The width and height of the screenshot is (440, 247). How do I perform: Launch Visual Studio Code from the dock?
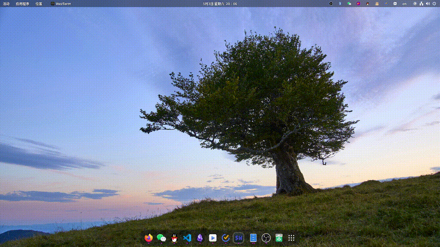click(x=187, y=238)
